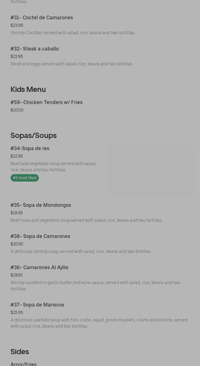200x366 pixels.
Task: Jump to the Sides section heading
Action: (20, 352)
